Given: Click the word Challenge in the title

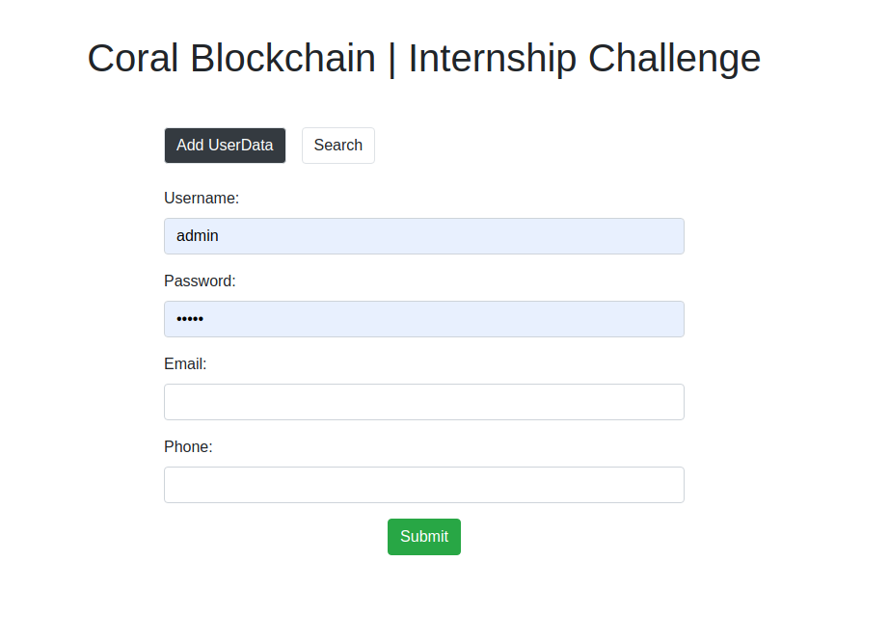Looking at the screenshot, I should click(674, 59).
